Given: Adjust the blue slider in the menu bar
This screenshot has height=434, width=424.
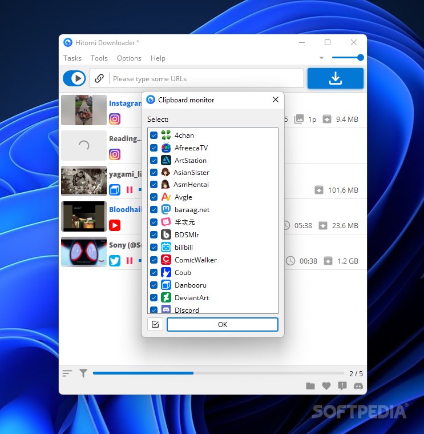Looking at the screenshot, I should tap(348, 58).
